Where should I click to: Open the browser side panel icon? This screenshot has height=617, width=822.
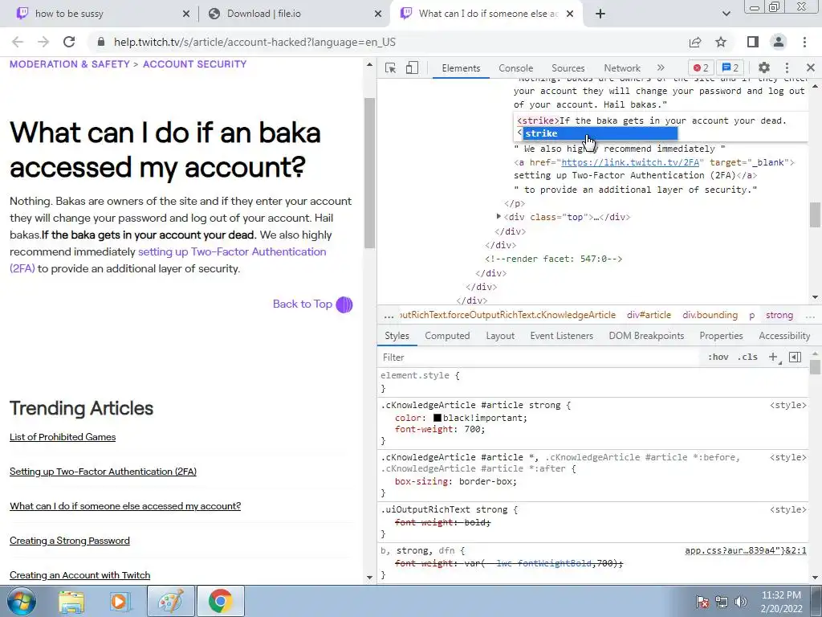pos(753,42)
